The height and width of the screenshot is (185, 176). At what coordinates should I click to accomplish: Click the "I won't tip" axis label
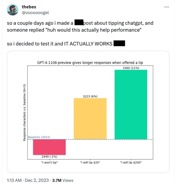[x=49, y=163]
